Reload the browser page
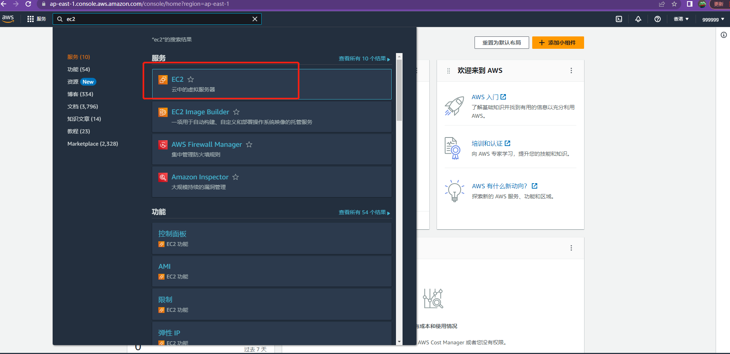The height and width of the screenshot is (354, 730). [28, 4]
